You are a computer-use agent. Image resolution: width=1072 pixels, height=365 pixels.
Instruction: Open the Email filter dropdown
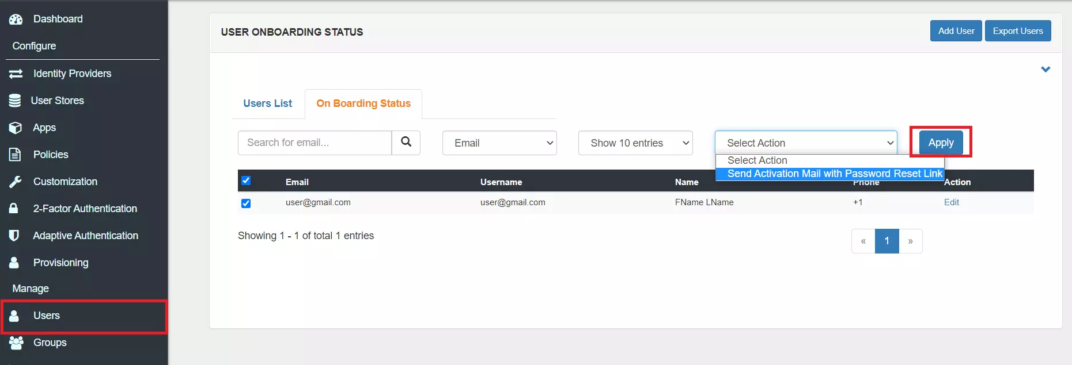click(499, 143)
